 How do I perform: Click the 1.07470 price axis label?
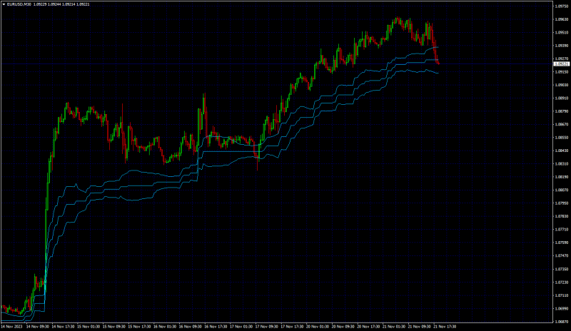pyautogui.click(x=562, y=256)
